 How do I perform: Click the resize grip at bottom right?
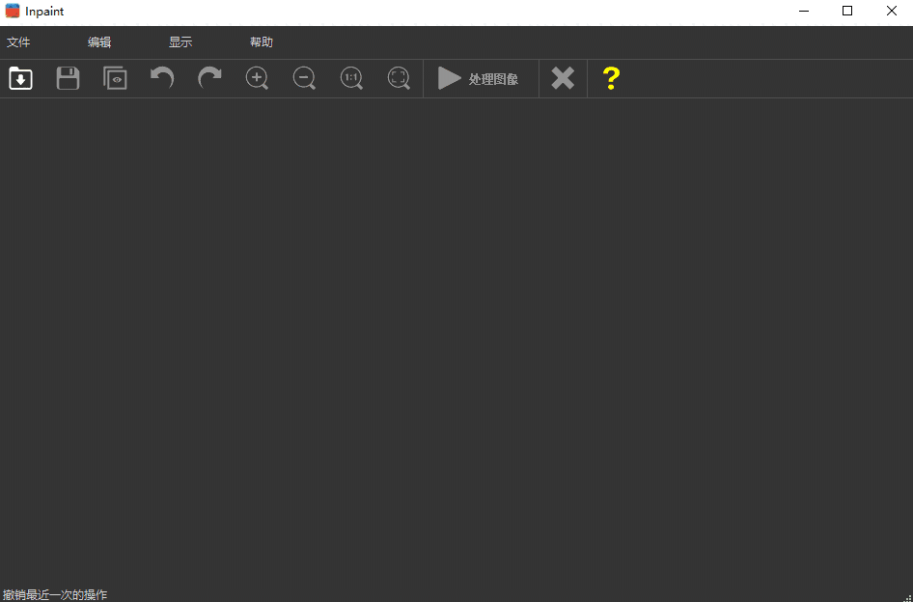(907, 596)
